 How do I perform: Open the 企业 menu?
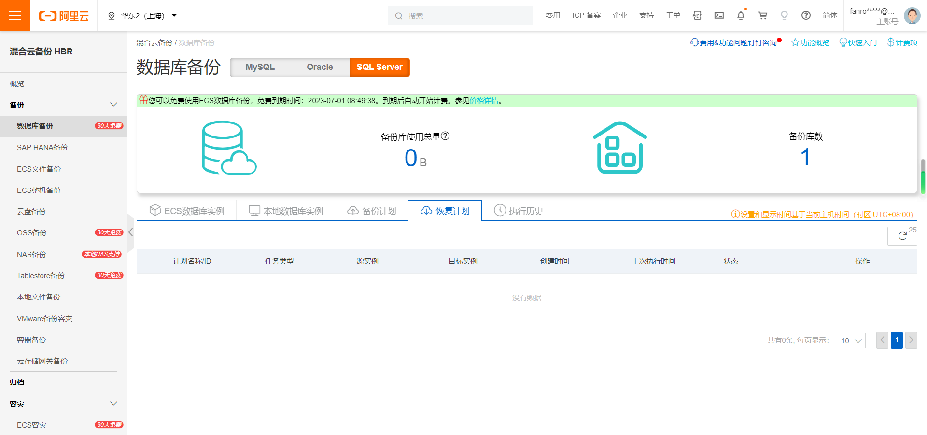point(620,15)
